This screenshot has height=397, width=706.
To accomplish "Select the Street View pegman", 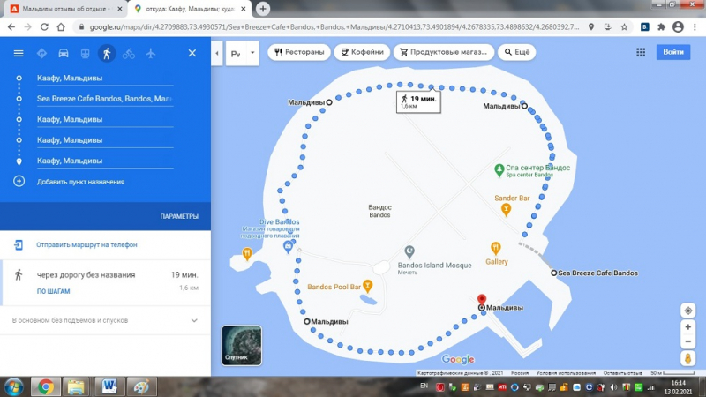I will (688, 359).
